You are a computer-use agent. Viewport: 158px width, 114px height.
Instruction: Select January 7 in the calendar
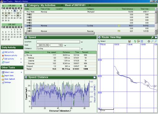21,11
